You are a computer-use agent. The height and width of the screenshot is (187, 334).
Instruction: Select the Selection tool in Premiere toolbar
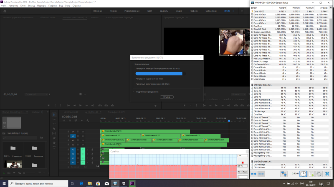click(x=54, y=115)
